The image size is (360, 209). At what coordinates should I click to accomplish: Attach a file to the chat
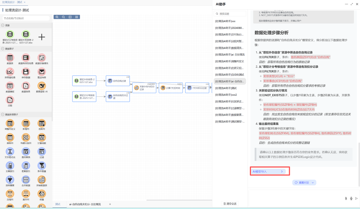tap(346, 198)
